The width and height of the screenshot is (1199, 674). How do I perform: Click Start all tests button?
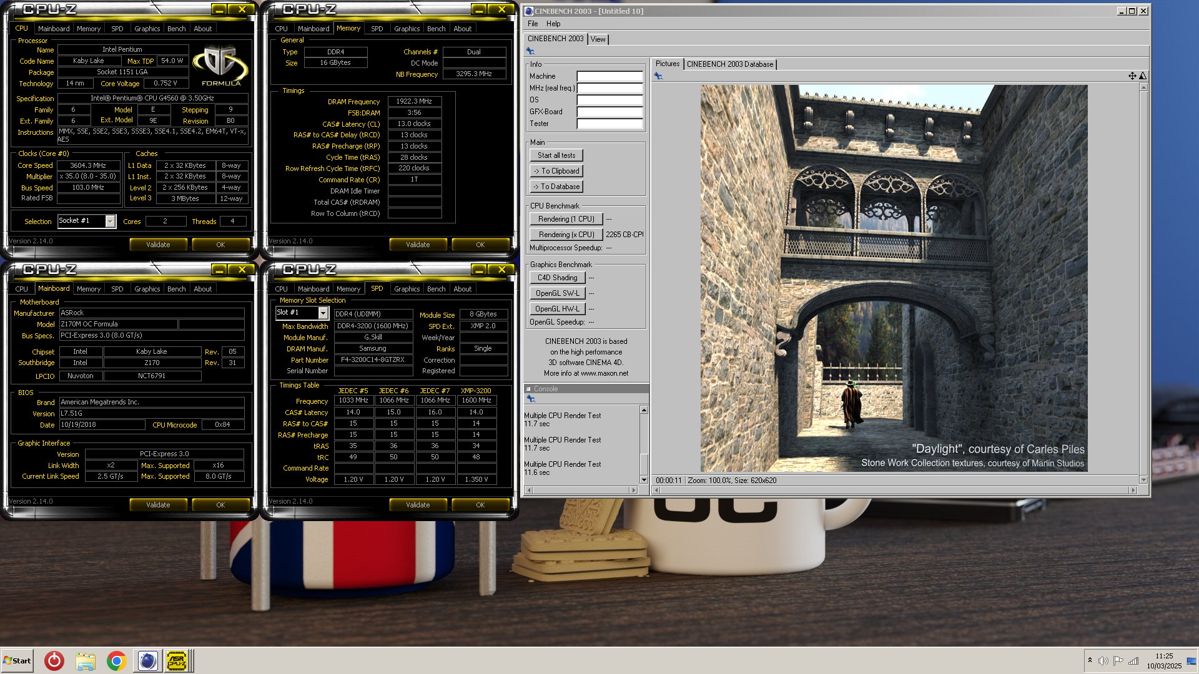pos(556,155)
